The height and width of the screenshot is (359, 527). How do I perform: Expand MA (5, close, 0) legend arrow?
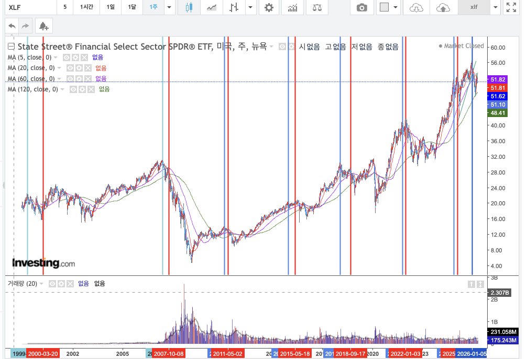coord(56,57)
